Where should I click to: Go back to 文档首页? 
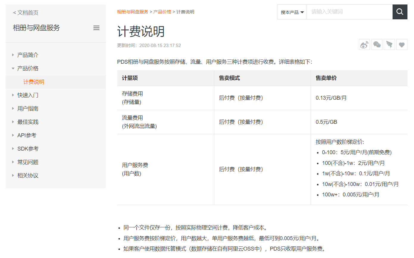26,12
